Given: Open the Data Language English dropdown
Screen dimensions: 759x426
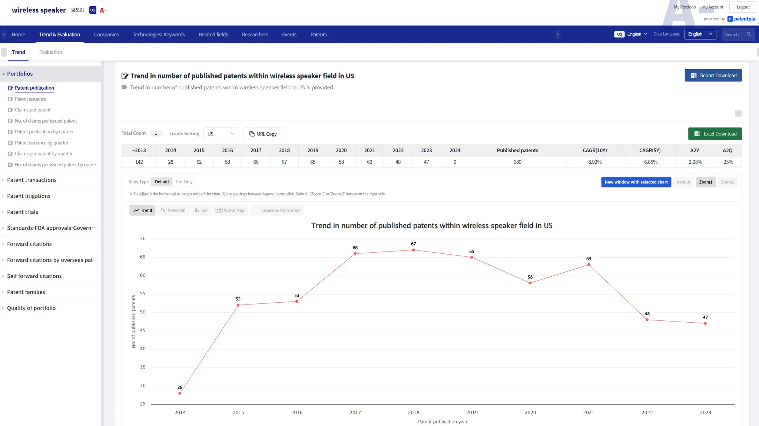Looking at the screenshot, I should tap(700, 34).
